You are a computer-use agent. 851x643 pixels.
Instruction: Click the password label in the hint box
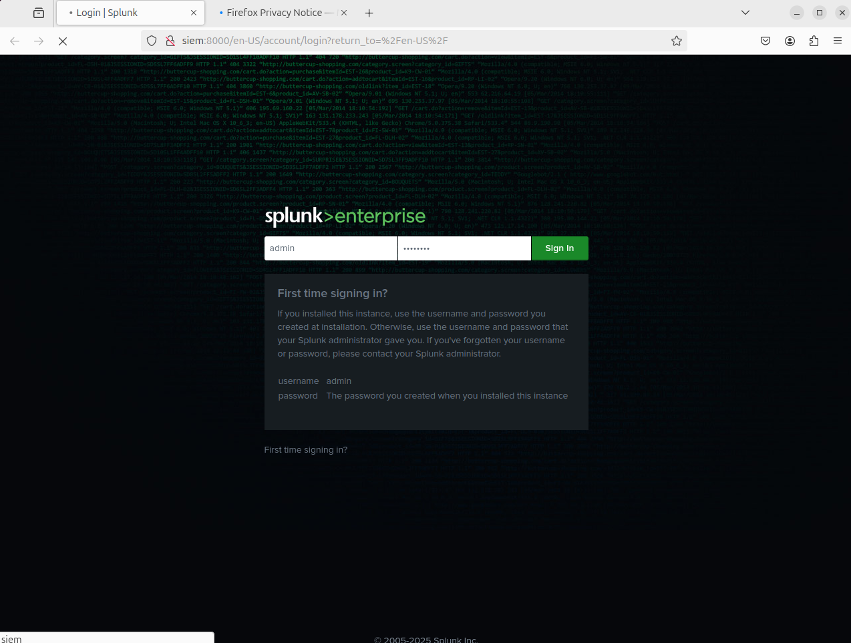(298, 396)
